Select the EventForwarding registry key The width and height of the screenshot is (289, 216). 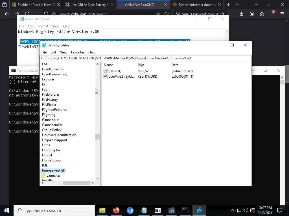click(54, 74)
